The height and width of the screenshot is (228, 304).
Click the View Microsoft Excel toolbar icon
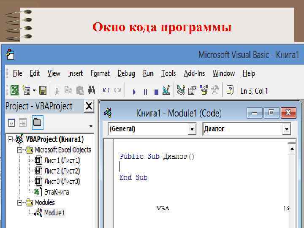click(14, 90)
